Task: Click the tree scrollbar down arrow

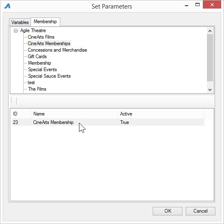Action: (210, 90)
